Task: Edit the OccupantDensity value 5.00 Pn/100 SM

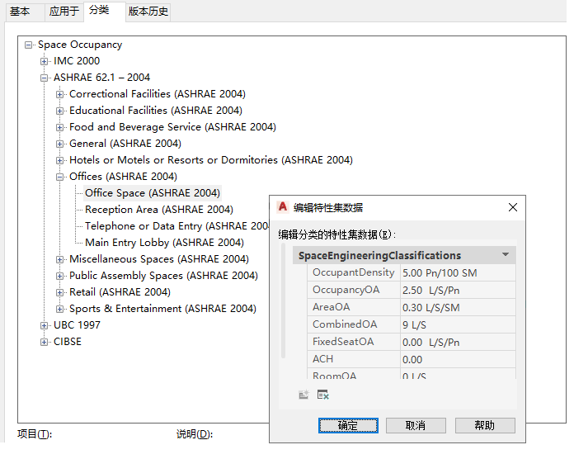Action: (458, 273)
